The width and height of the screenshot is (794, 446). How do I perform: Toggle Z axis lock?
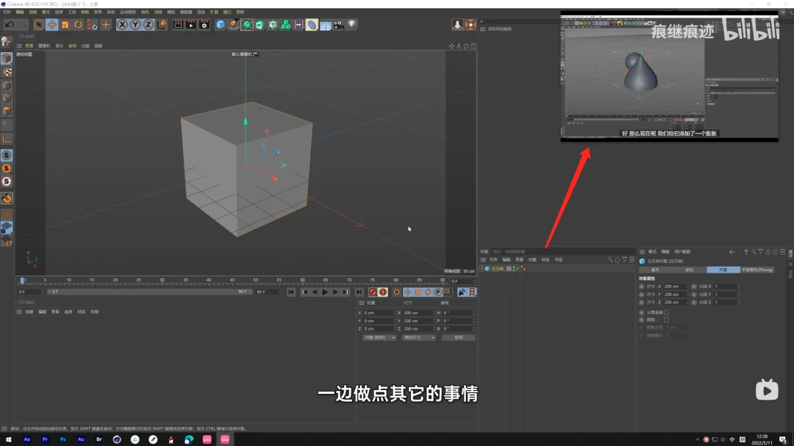pyautogui.click(x=148, y=24)
